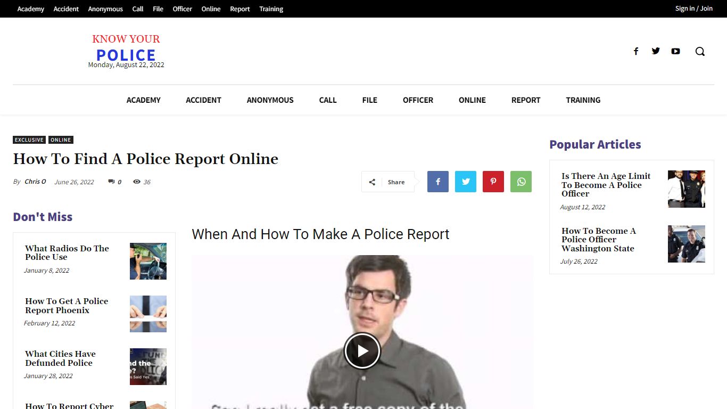Viewport: 727px width, 409px height.
Task: Click the comments count icon
Action: pyautogui.click(x=111, y=182)
